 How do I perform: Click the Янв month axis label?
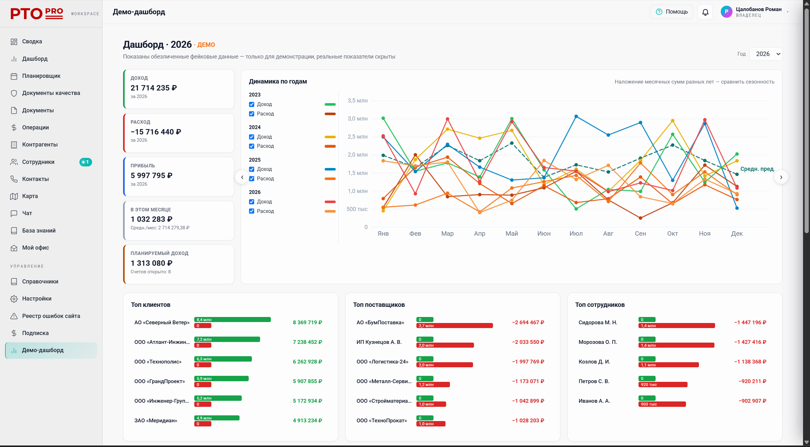(383, 234)
